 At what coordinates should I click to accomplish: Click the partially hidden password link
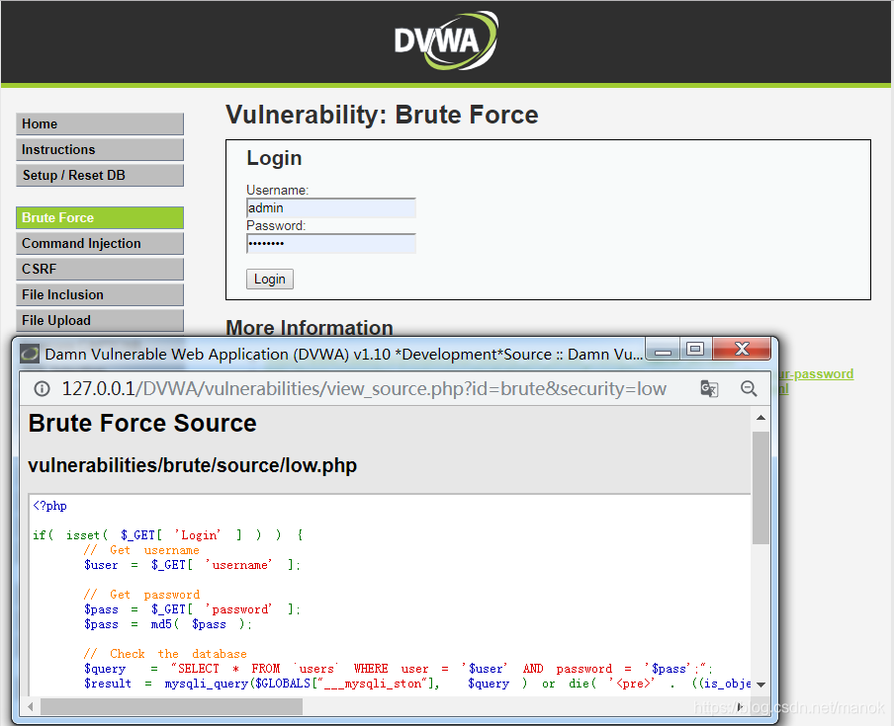pos(817,374)
